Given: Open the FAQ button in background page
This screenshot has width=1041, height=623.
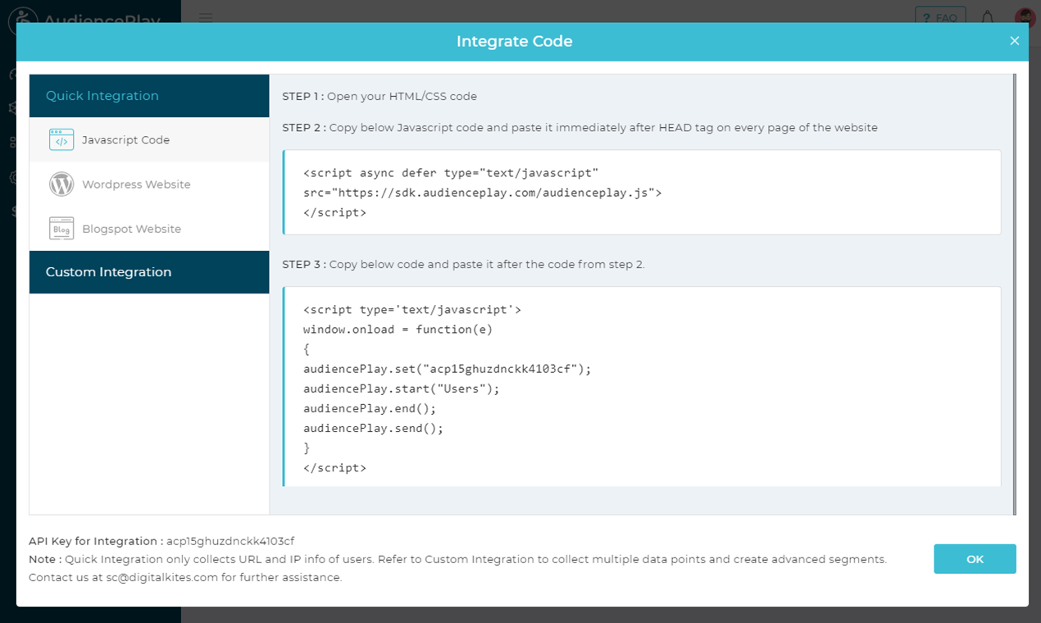Looking at the screenshot, I should pos(940,17).
